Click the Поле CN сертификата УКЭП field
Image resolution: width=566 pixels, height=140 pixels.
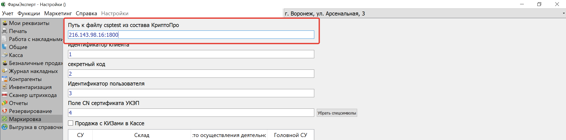[191, 113]
